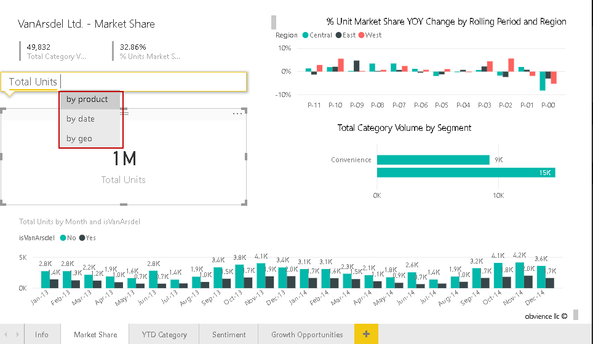Add a new report page with the plus button
This screenshot has width=593, height=344.
click(366, 334)
